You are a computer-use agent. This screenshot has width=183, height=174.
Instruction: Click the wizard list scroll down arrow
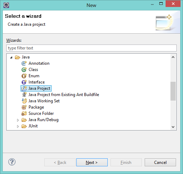pos(173,127)
